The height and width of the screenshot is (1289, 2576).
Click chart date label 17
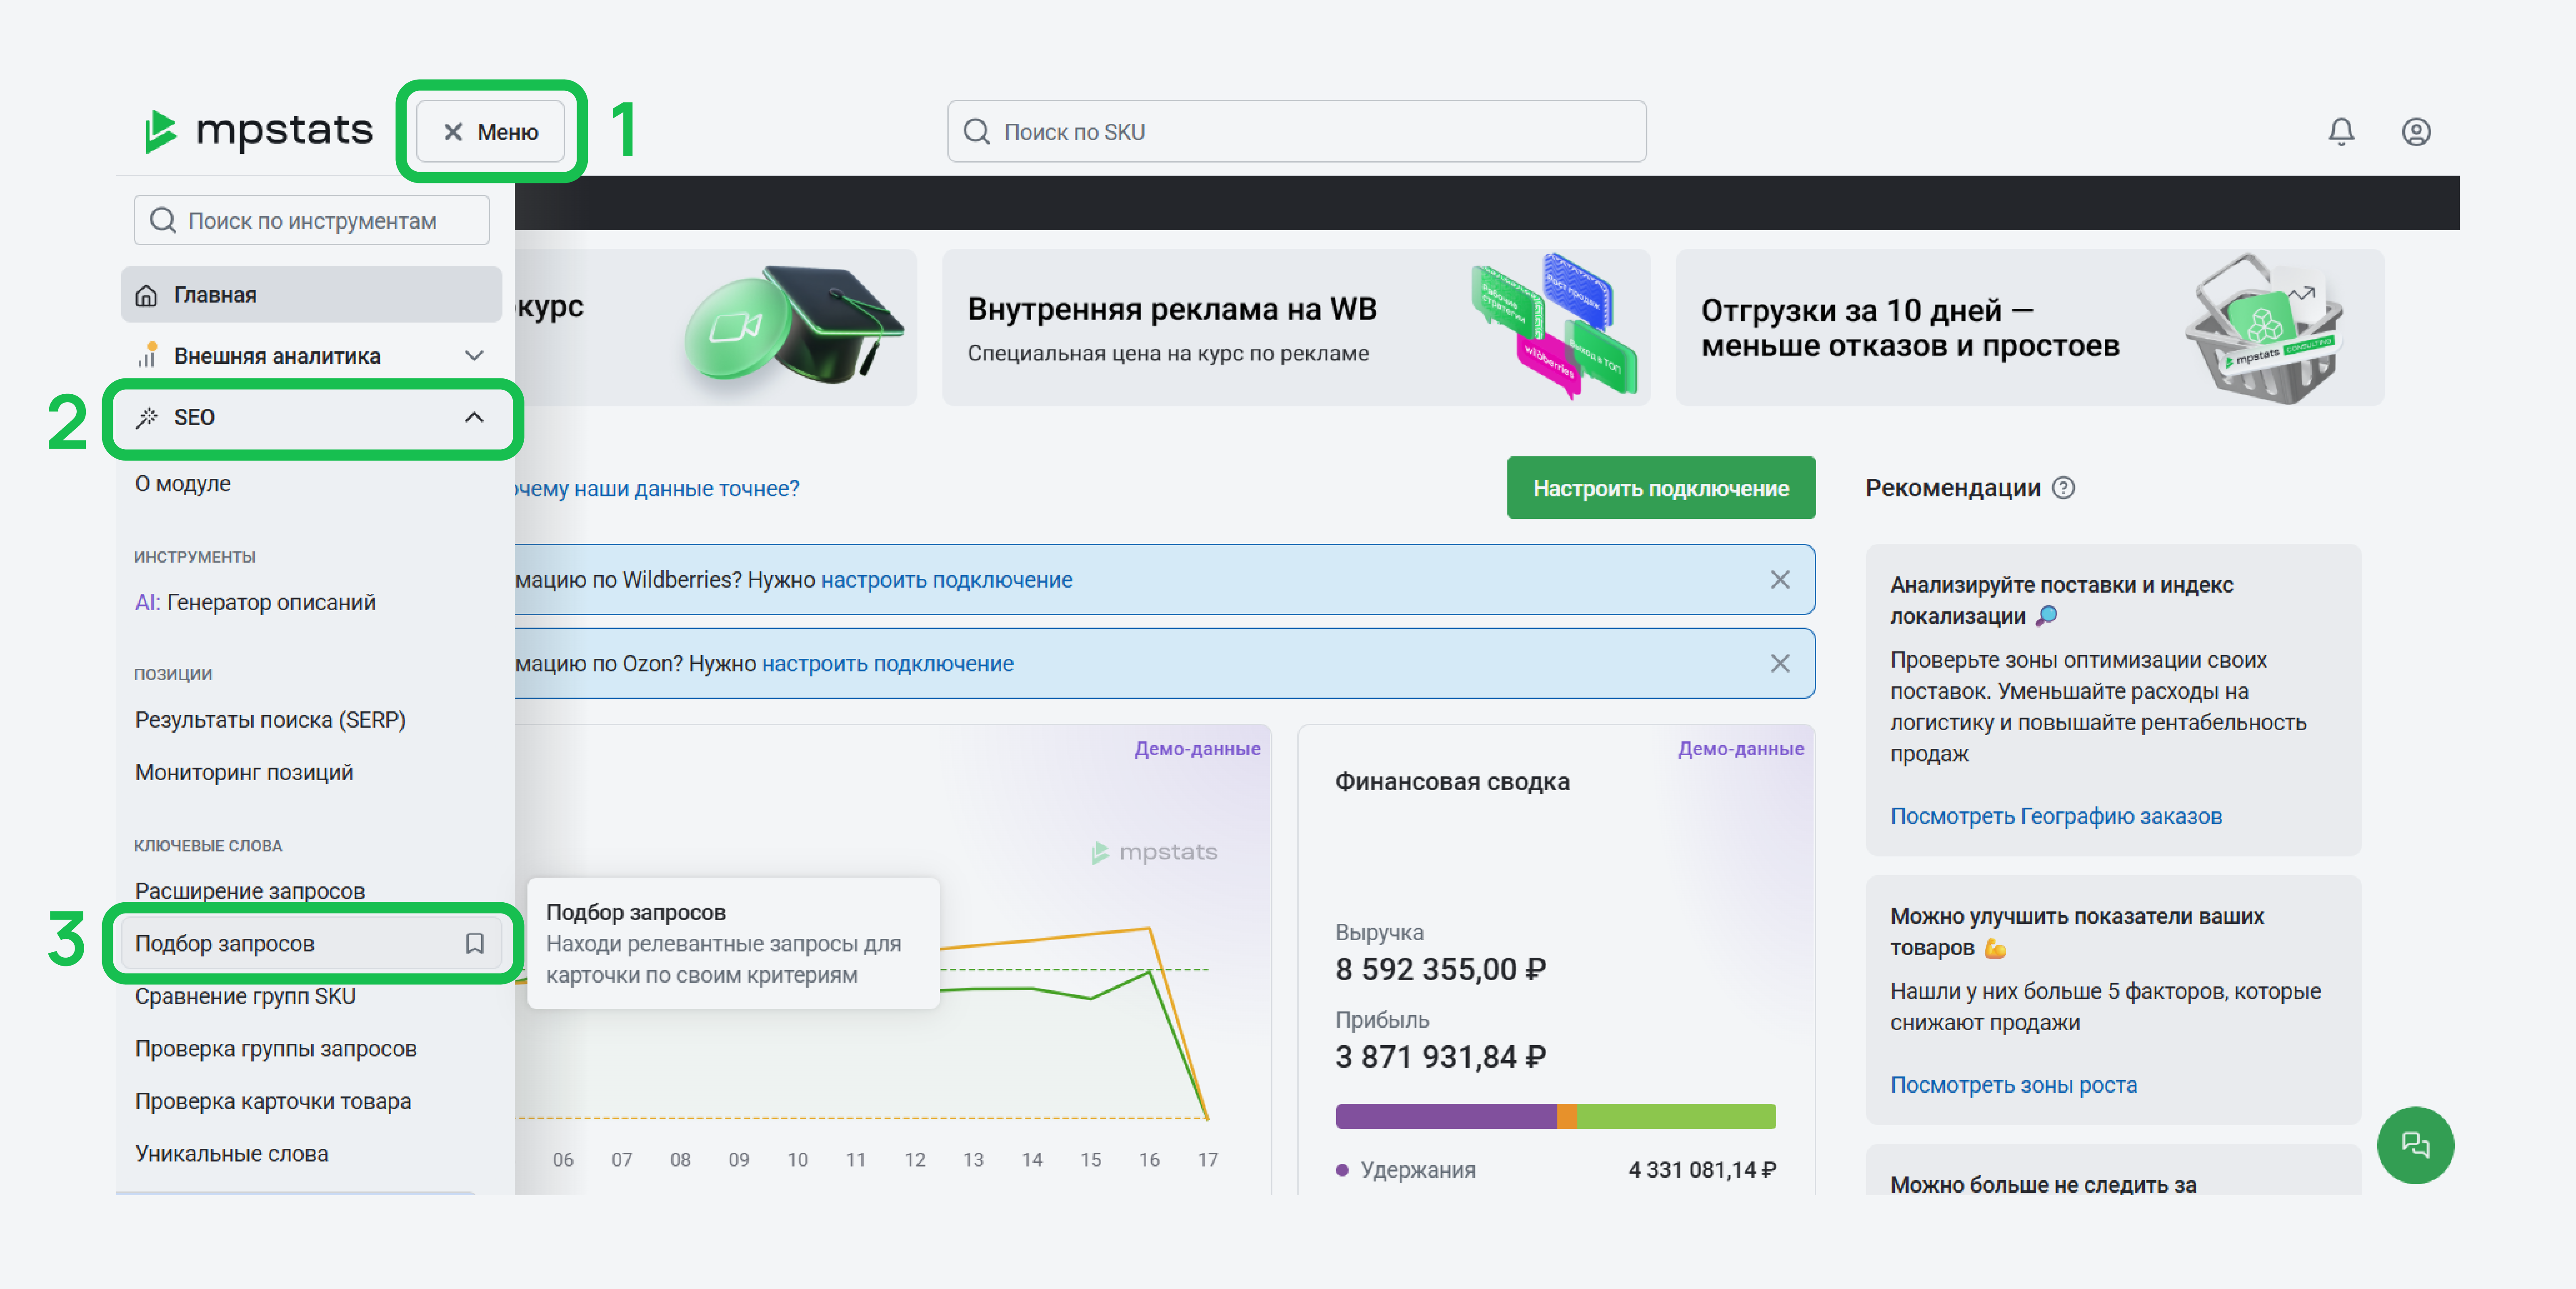(x=1208, y=1160)
